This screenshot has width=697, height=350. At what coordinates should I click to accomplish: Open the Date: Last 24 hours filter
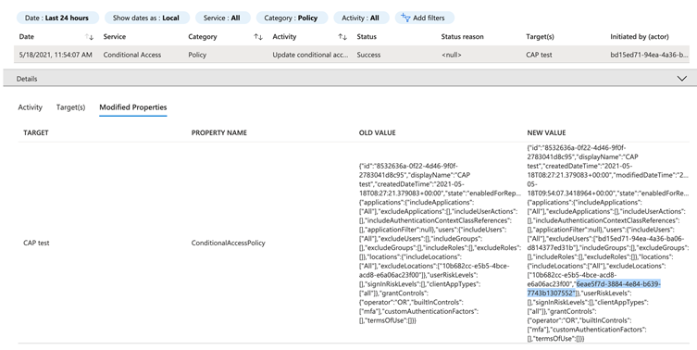pos(57,18)
